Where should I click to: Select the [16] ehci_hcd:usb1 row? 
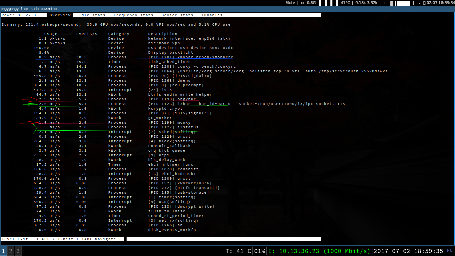click(x=116, y=174)
